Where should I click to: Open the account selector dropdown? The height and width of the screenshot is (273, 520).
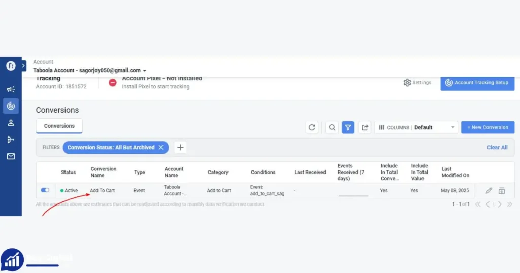coord(89,70)
